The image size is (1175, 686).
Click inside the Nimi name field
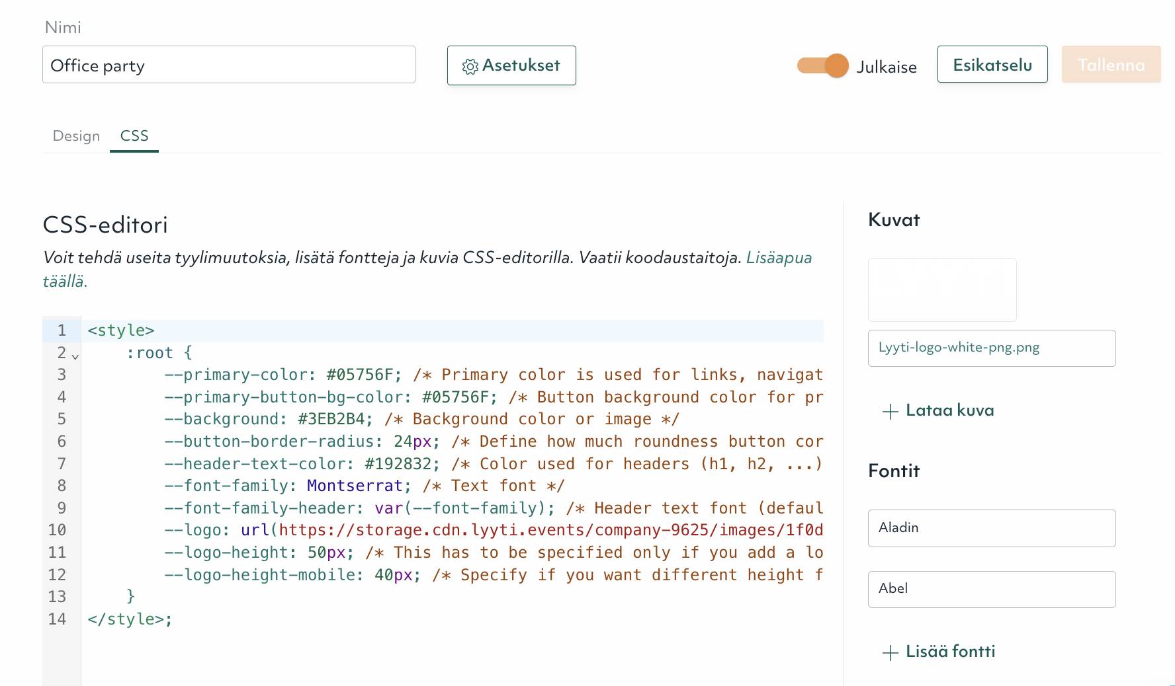click(x=228, y=64)
